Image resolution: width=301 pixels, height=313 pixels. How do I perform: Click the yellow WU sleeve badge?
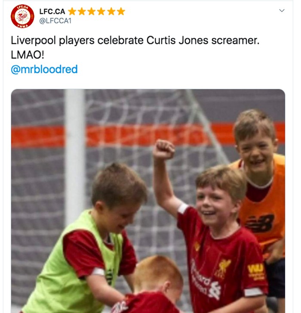(x=255, y=272)
